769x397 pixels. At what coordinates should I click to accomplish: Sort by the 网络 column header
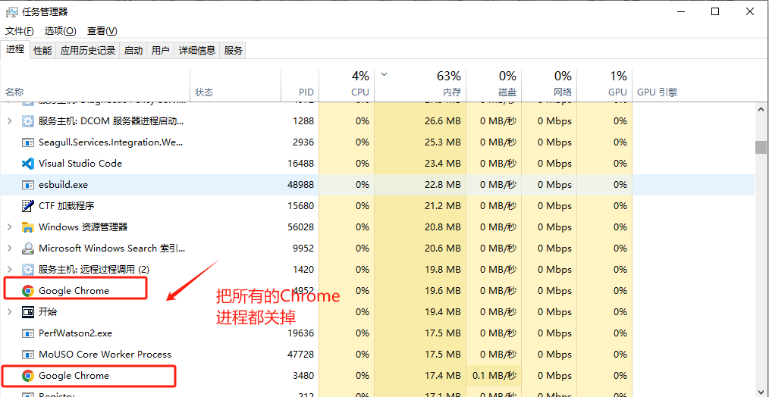point(549,86)
